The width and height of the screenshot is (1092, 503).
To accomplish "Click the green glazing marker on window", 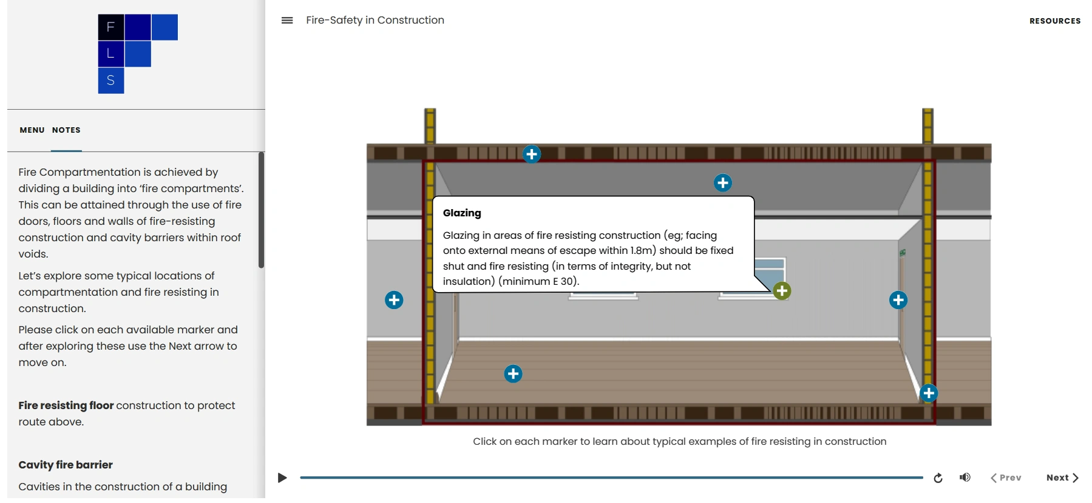I will point(782,291).
